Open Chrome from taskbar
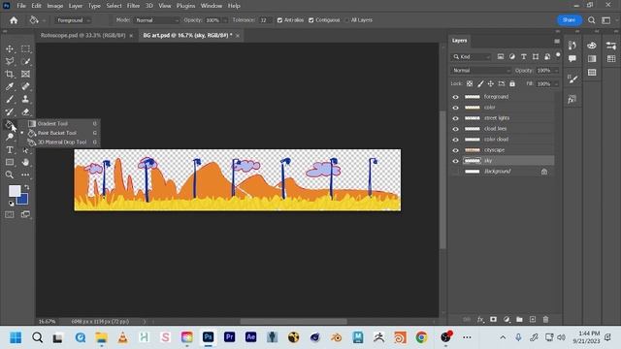621x349 pixels. (421, 337)
